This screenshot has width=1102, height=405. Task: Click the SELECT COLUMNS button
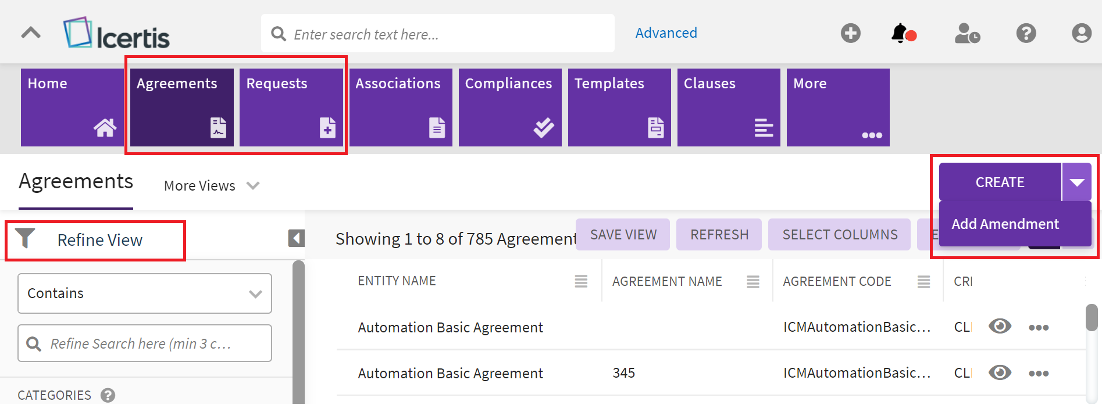[839, 235]
